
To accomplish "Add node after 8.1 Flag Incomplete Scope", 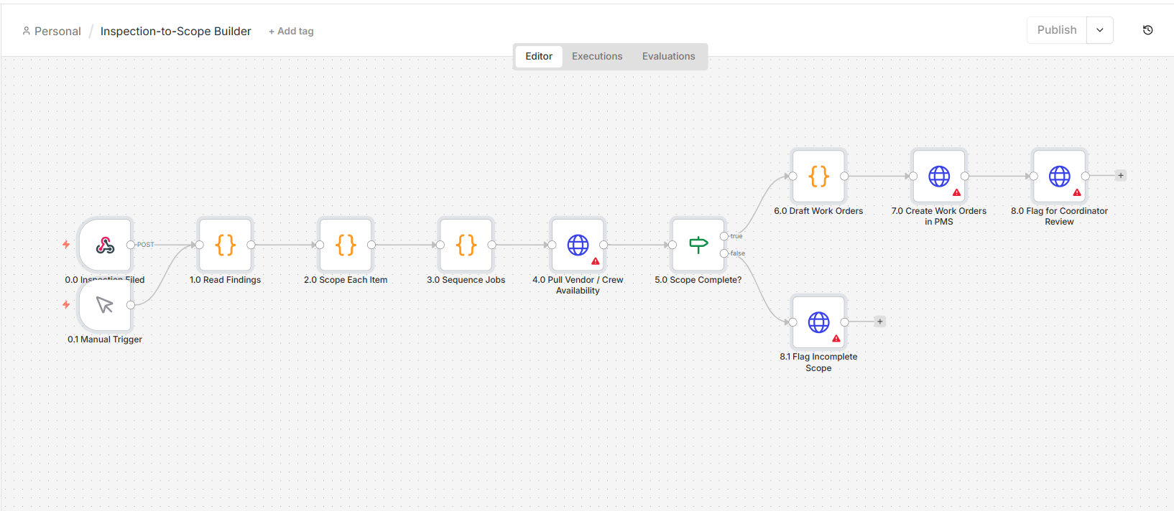I will 879,322.
